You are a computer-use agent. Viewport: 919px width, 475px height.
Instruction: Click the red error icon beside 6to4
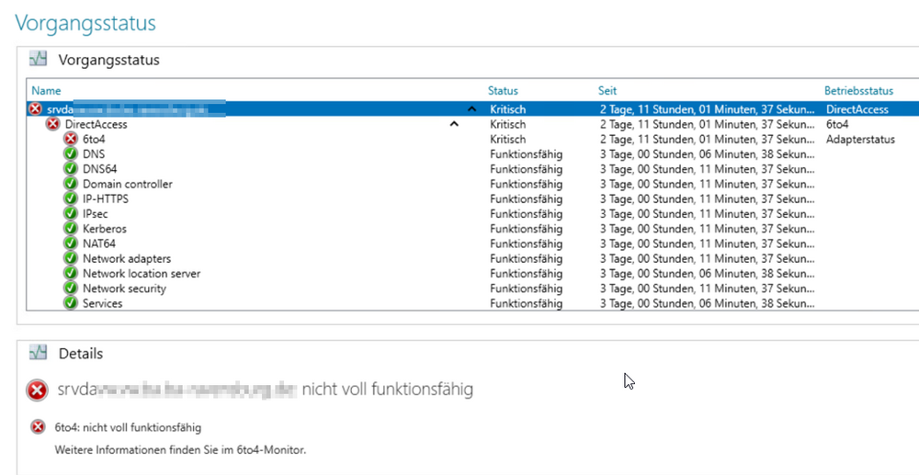coord(71,139)
